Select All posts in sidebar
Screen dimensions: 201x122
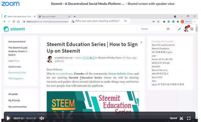pos(13,94)
